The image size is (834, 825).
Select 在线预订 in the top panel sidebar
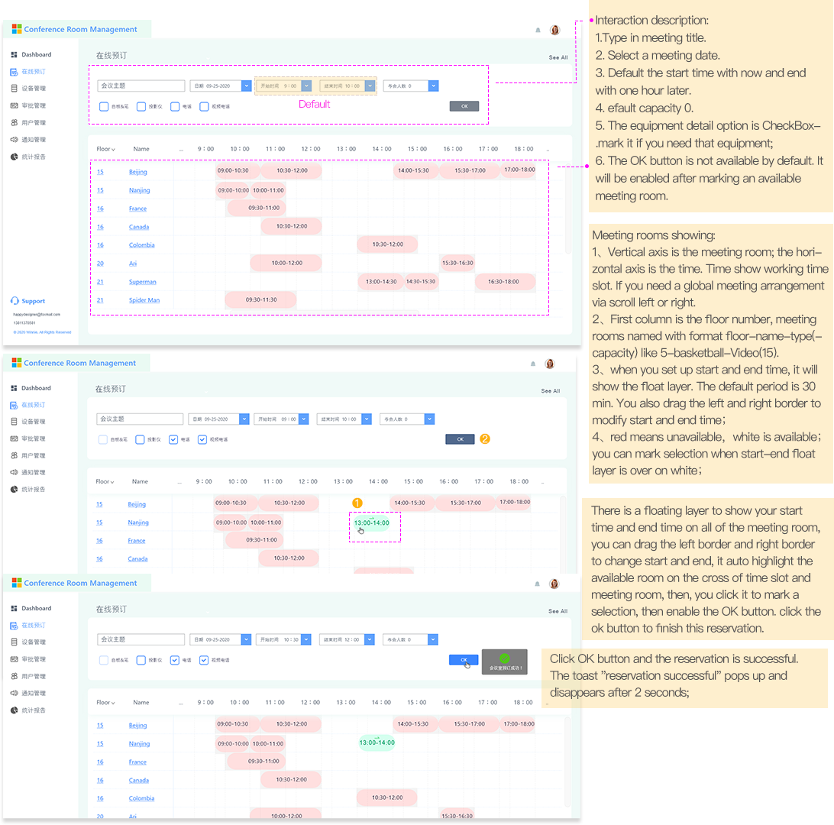click(x=33, y=72)
